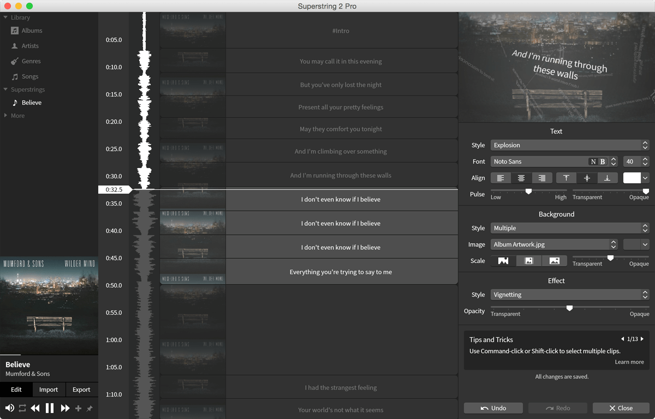The image size is (655, 419).
Task: Align text to the center horizontally
Action: tap(521, 178)
